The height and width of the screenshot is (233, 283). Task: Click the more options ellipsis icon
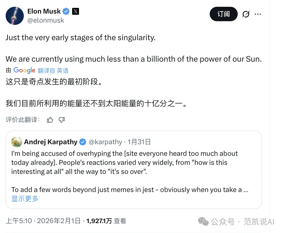(x=258, y=14)
